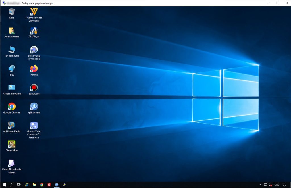Click the taskbar search magnifier
The width and height of the screenshot is (291, 188).
[12, 185]
